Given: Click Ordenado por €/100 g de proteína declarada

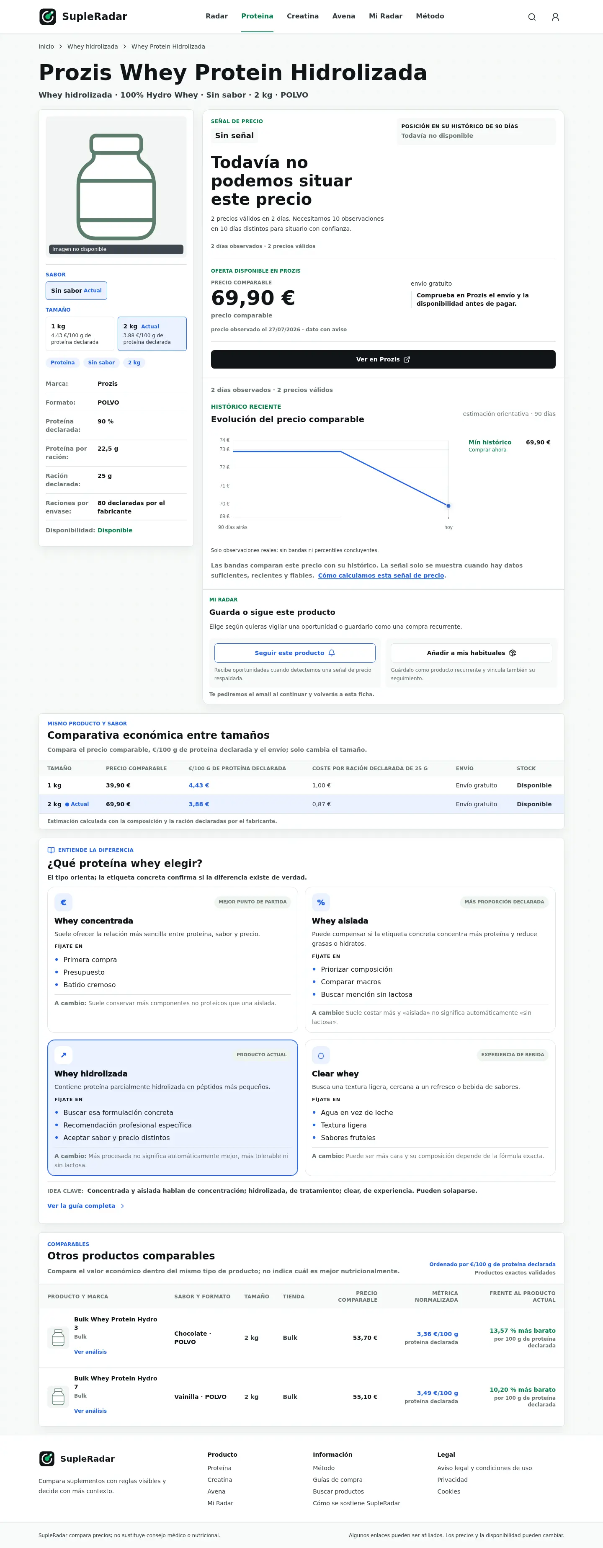Looking at the screenshot, I should [x=492, y=1264].
